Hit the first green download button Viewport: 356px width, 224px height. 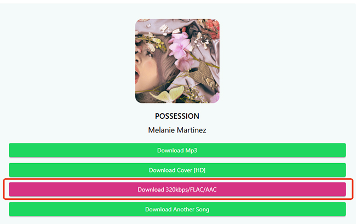[177, 150]
